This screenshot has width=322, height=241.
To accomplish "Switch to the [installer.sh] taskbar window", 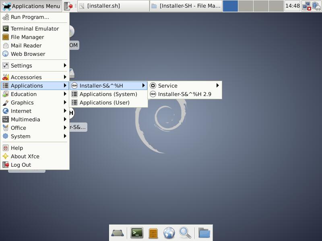I will 114,6.
